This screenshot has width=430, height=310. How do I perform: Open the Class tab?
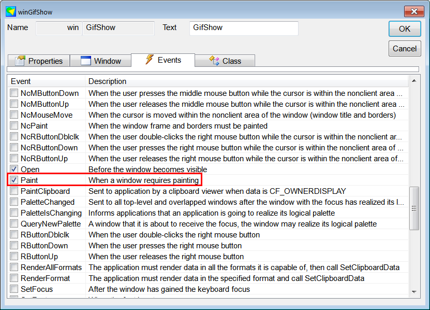coord(225,61)
